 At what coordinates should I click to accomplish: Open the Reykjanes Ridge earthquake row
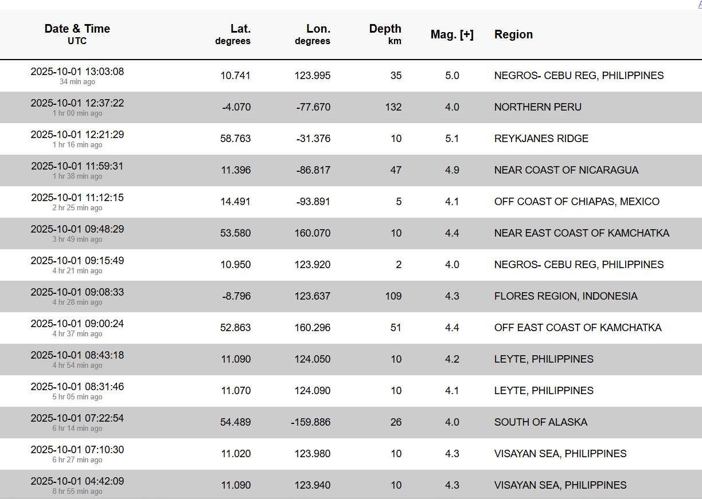541,139
